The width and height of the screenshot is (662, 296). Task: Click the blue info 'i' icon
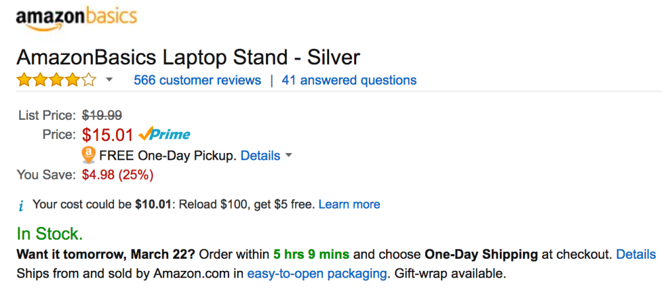point(21,205)
